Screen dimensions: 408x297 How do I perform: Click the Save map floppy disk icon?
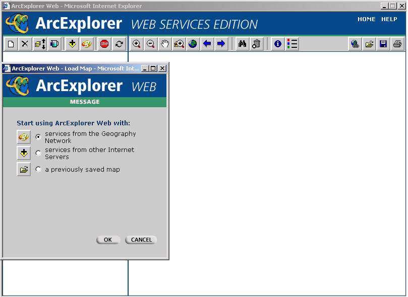(x=383, y=44)
